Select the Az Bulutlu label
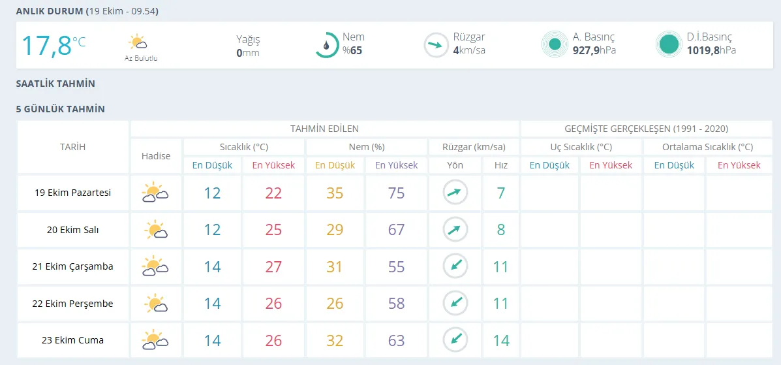The image size is (781, 365). (x=141, y=58)
